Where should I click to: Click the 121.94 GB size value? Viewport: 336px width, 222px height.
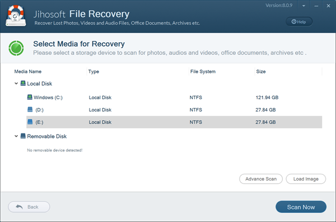click(x=267, y=98)
